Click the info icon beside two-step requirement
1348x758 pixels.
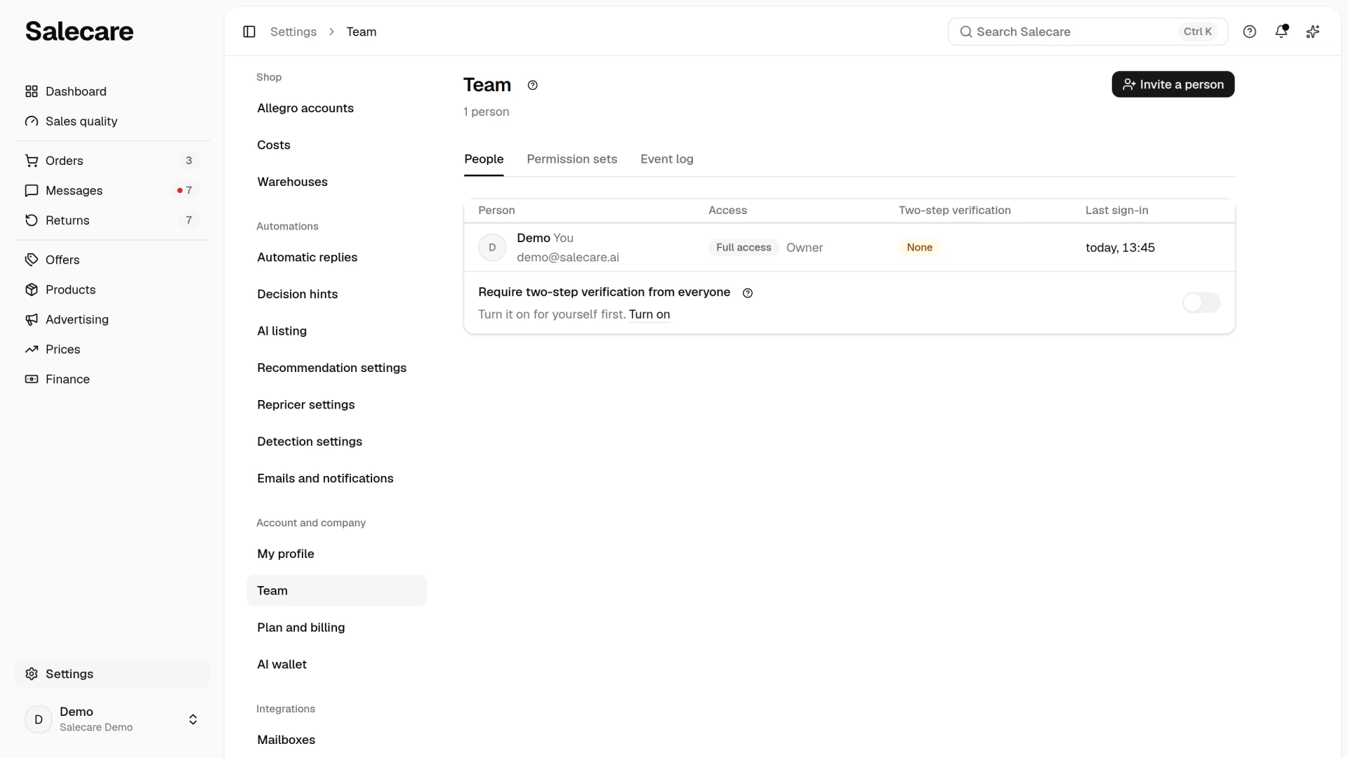pyautogui.click(x=748, y=293)
